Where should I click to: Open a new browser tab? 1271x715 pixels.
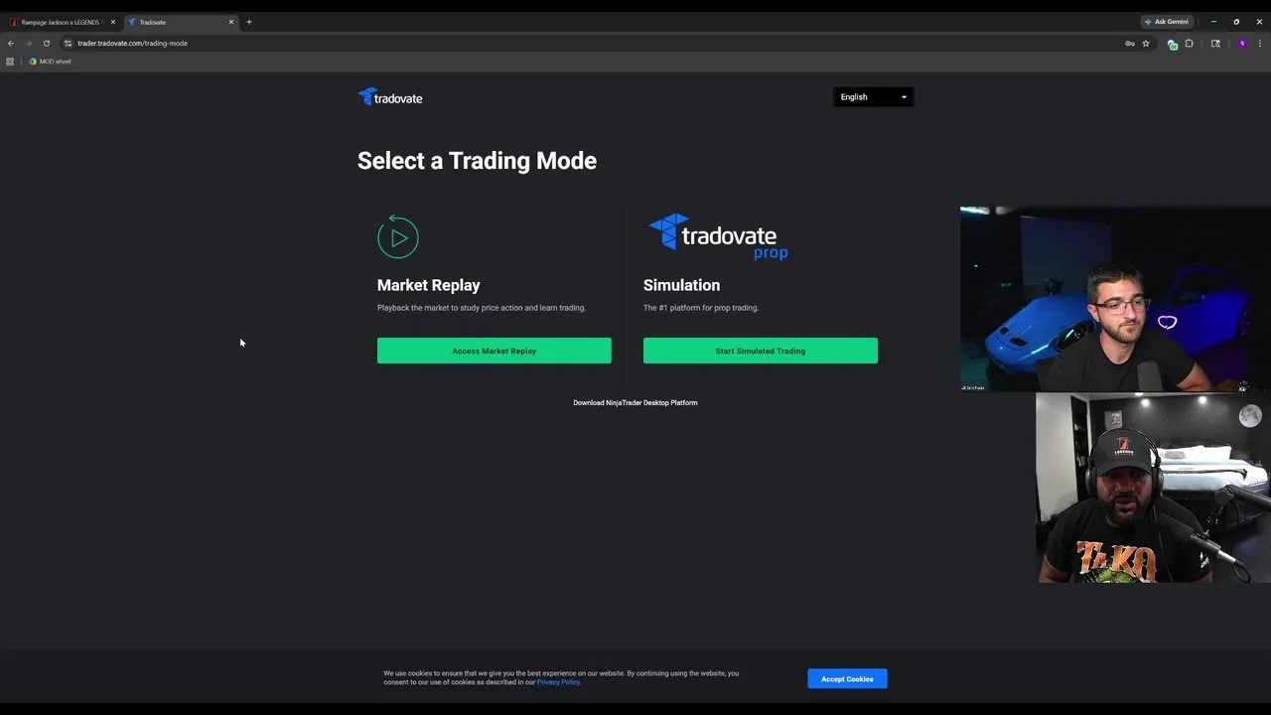pyautogui.click(x=249, y=22)
